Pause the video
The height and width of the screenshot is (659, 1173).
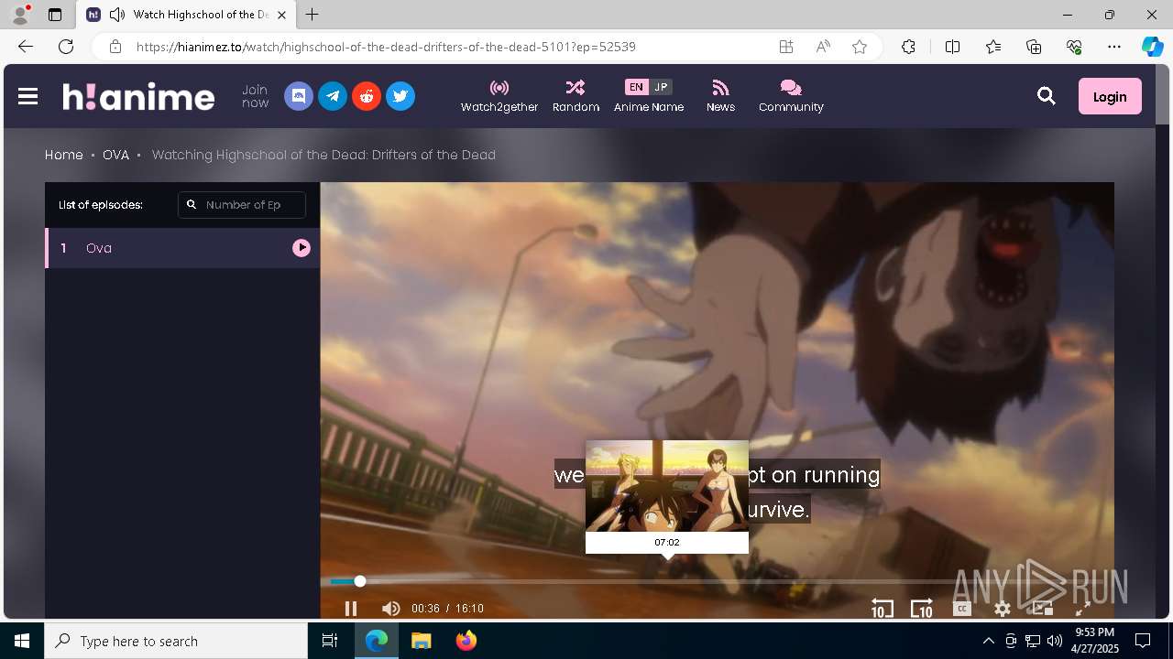coord(351,609)
